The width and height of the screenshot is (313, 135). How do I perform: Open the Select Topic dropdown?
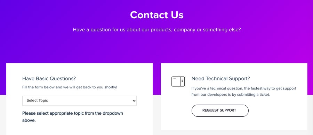(x=79, y=101)
